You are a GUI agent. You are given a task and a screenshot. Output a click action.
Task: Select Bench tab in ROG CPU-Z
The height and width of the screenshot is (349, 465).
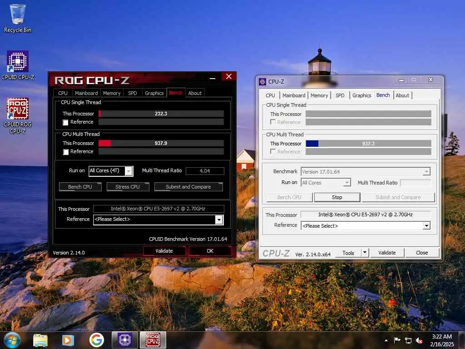pyautogui.click(x=176, y=93)
